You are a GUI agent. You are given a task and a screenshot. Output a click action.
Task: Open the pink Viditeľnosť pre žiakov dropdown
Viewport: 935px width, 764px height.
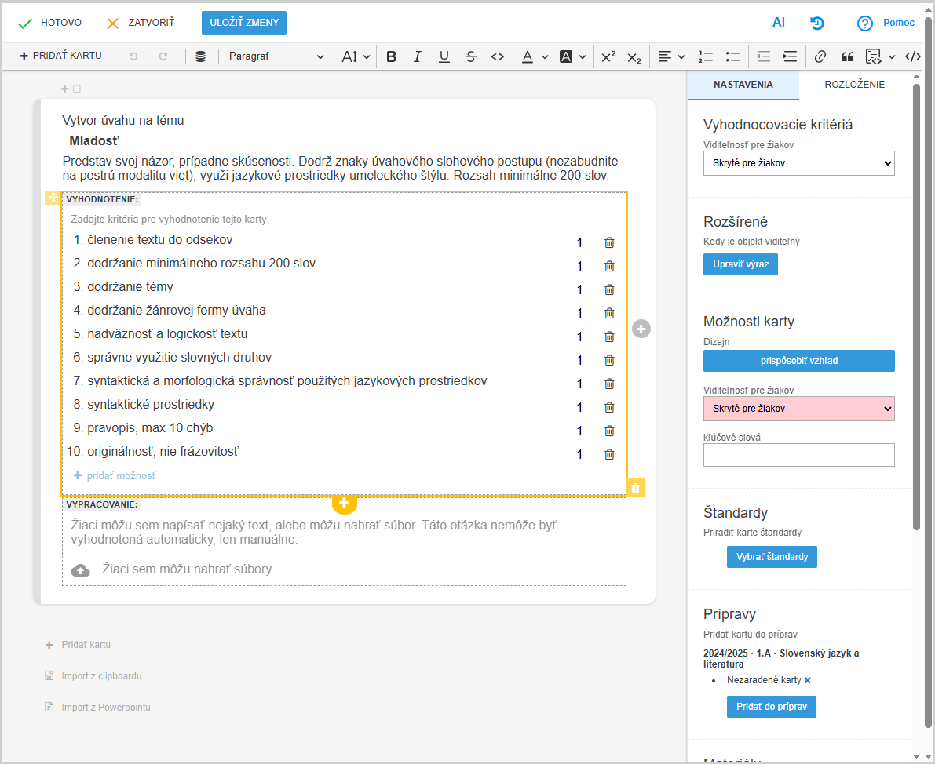pos(798,409)
